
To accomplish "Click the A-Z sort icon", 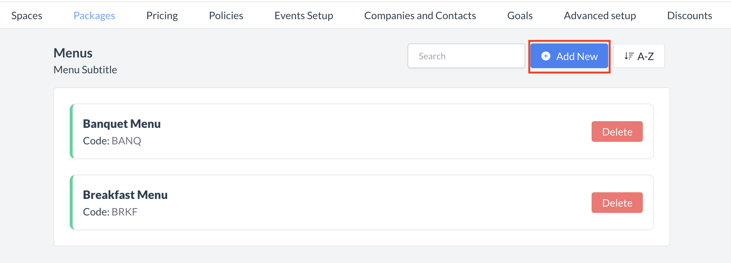I will (x=629, y=56).
